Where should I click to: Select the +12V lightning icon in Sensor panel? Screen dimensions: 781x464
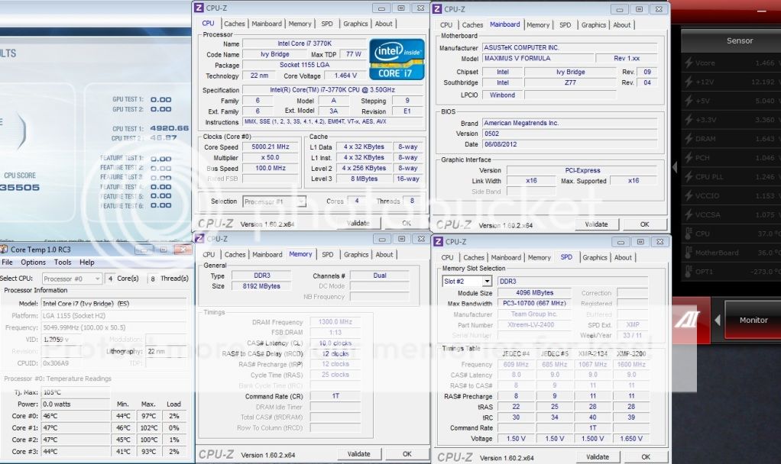(x=689, y=82)
